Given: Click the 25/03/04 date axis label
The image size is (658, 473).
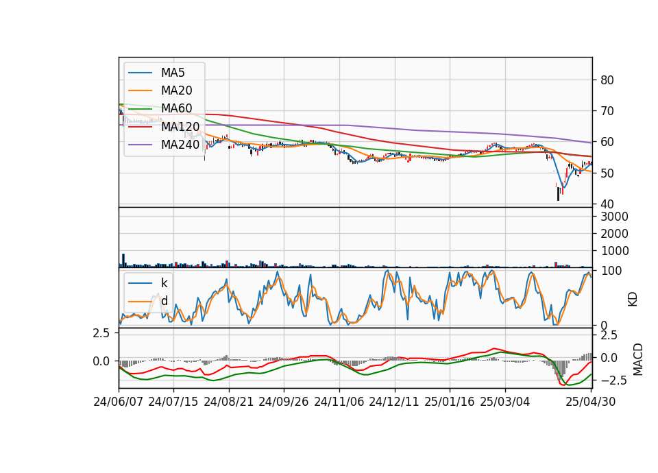Looking at the screenshot, I should coord(505,402).
